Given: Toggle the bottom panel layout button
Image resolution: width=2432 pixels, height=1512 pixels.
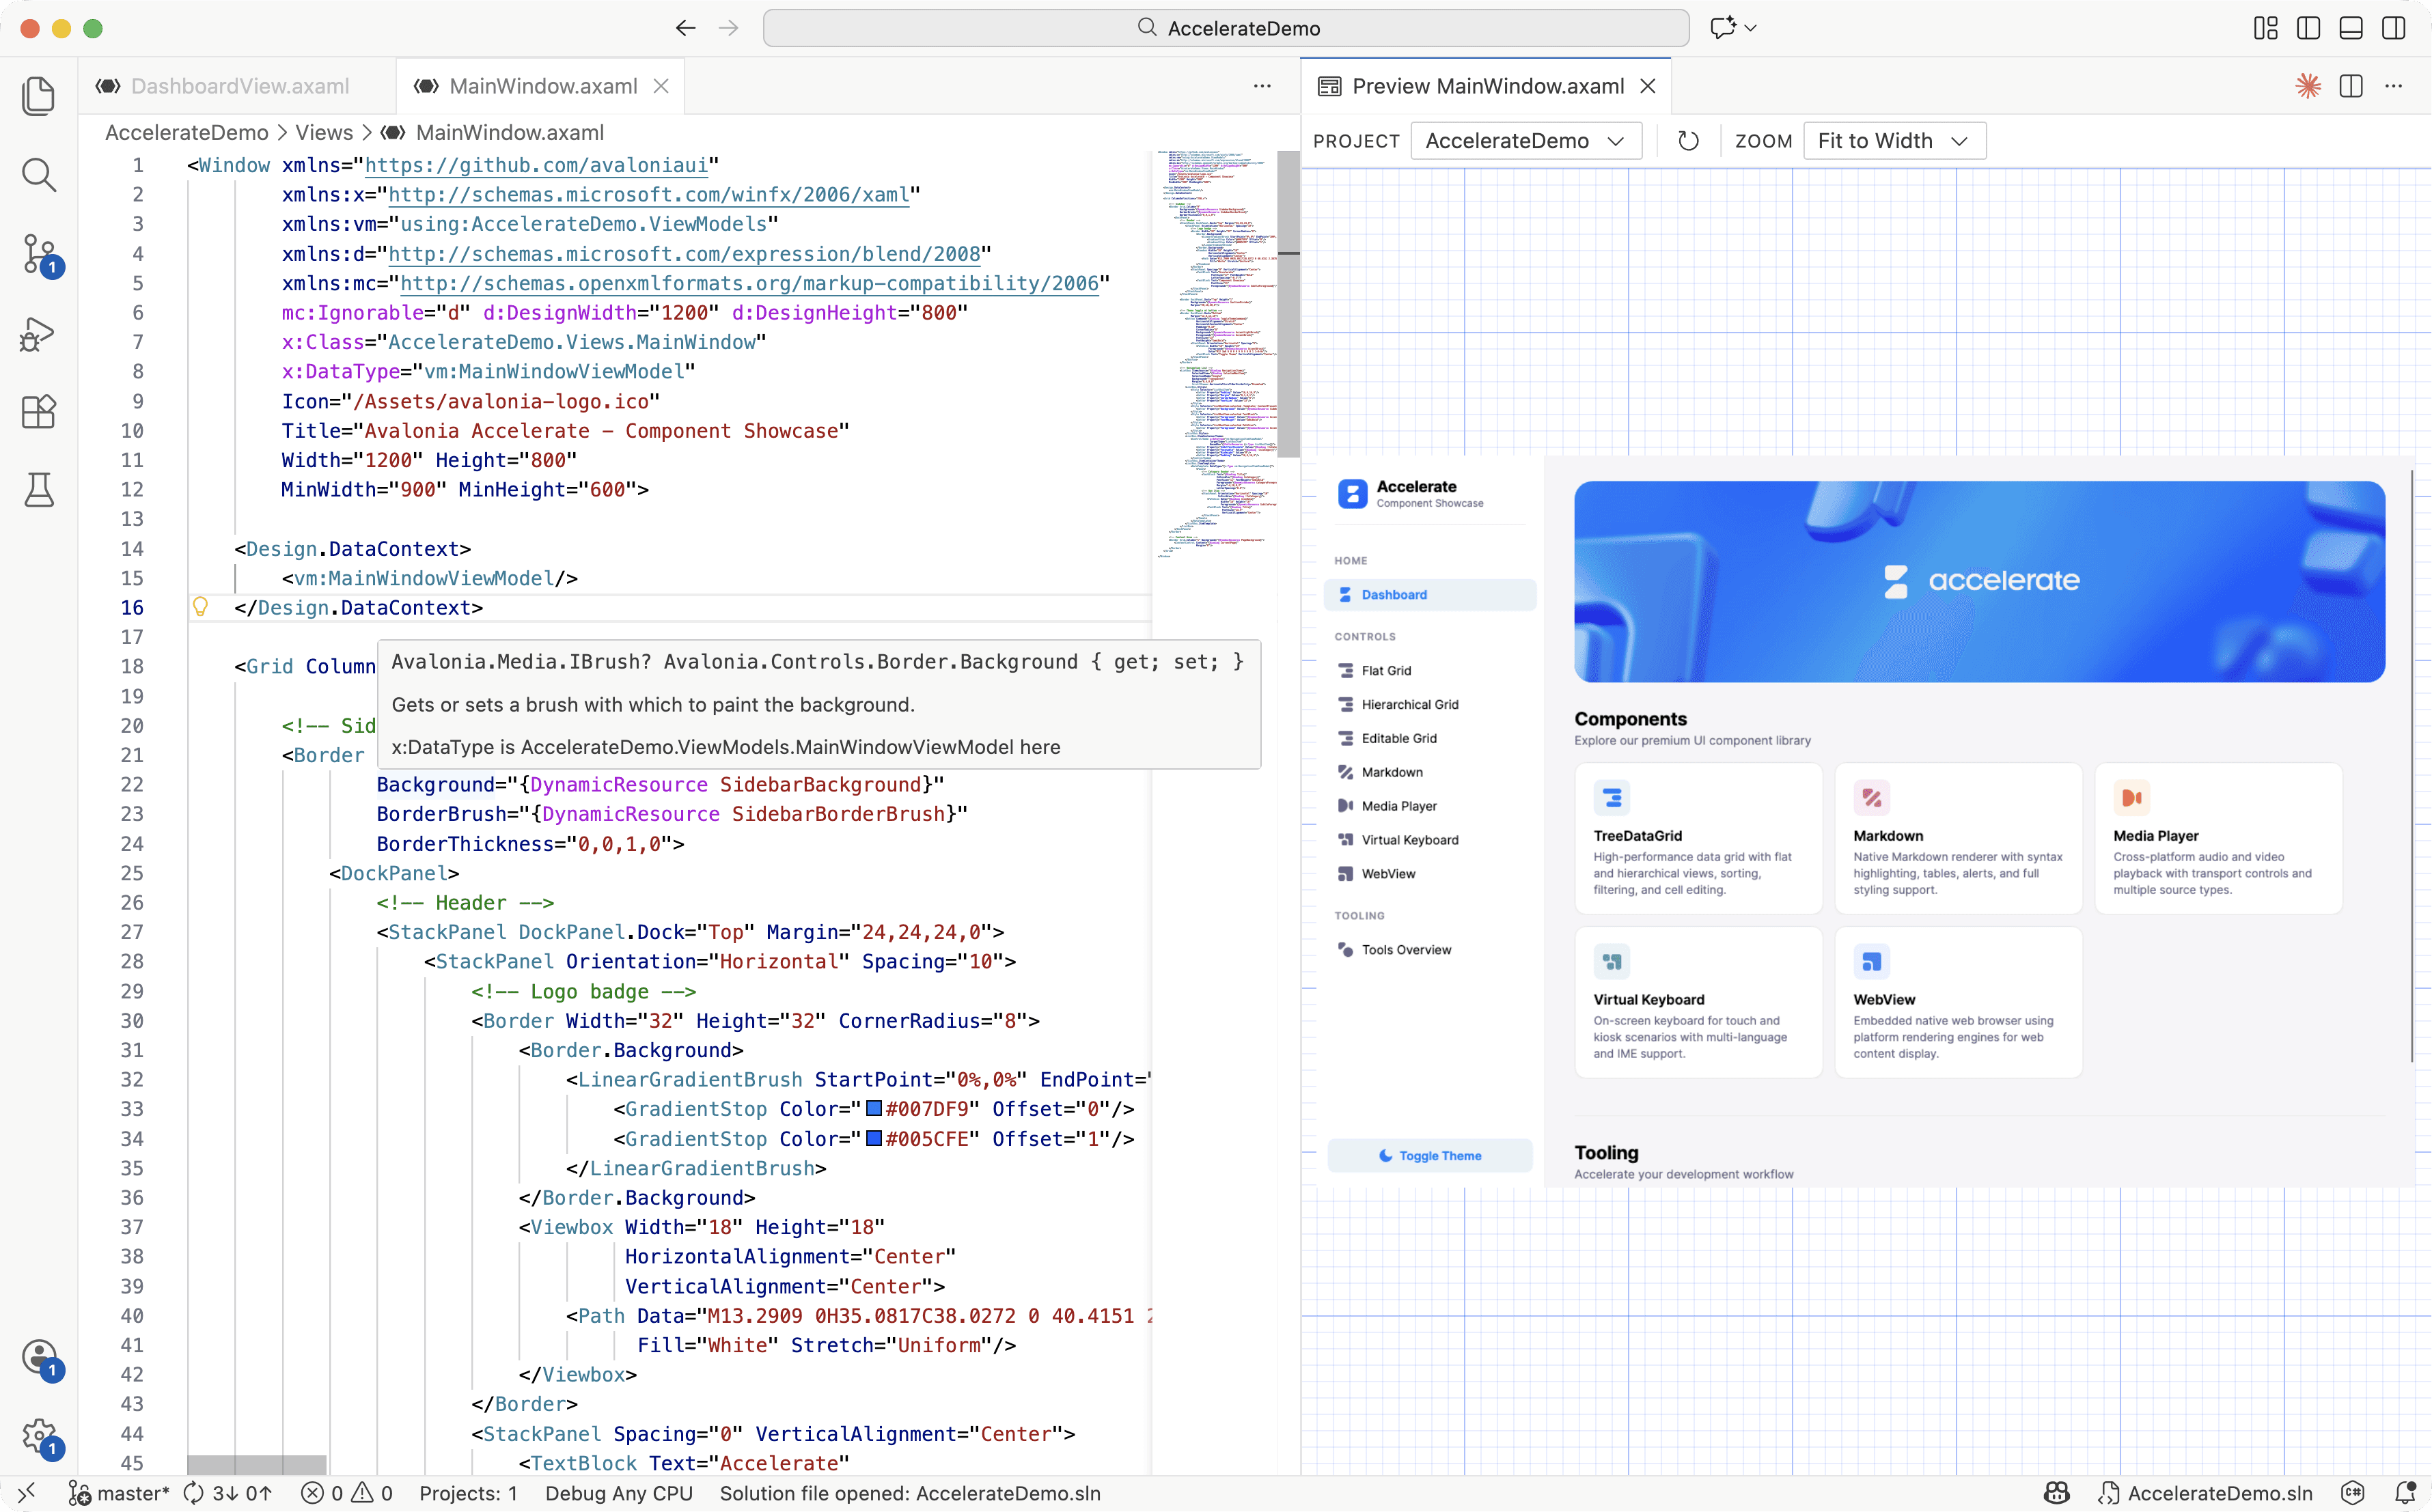Looking at the screenshot, I should 2351,28.
